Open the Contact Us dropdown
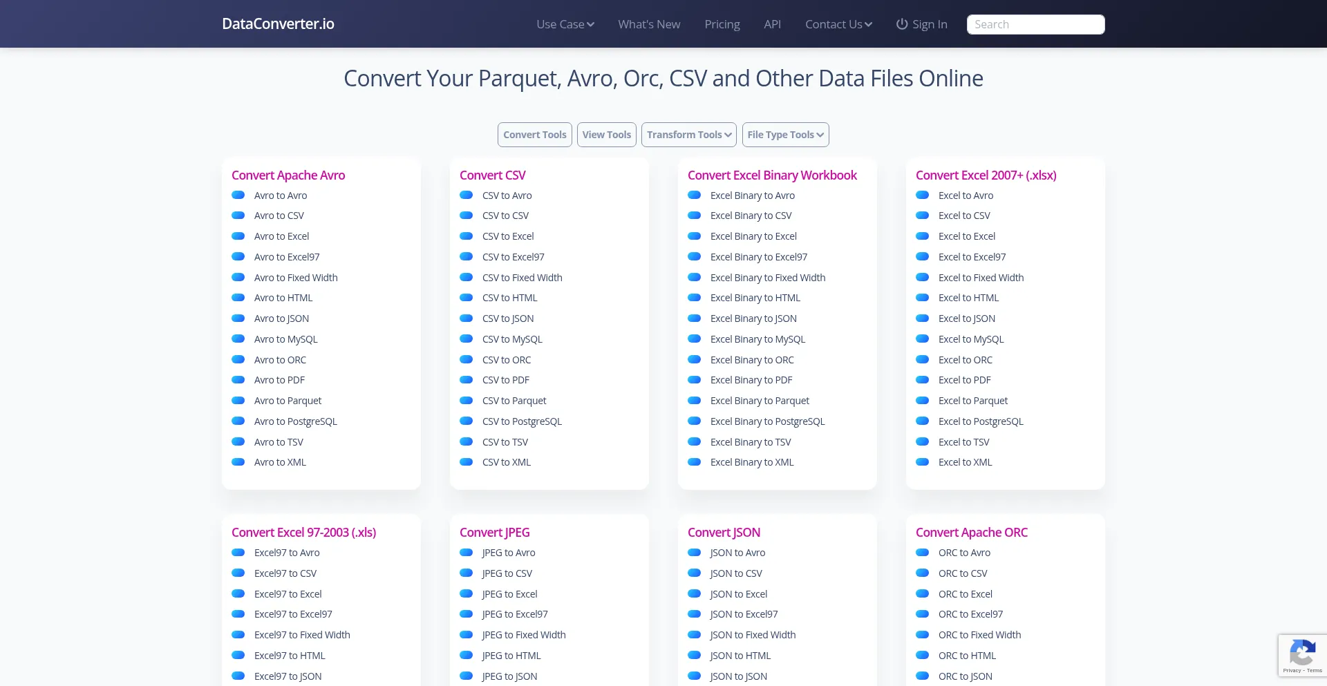The image size is (1327, 686). [838, 24]
